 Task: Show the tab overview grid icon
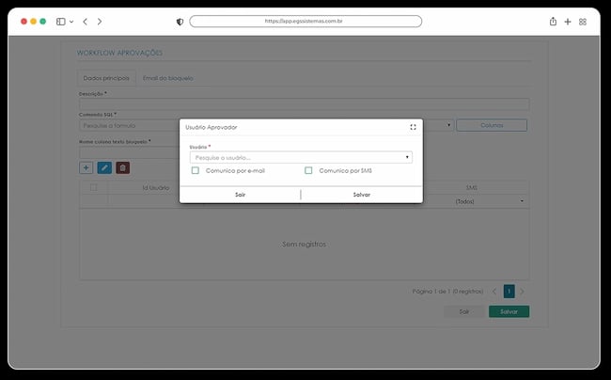(x=583, y=22)
